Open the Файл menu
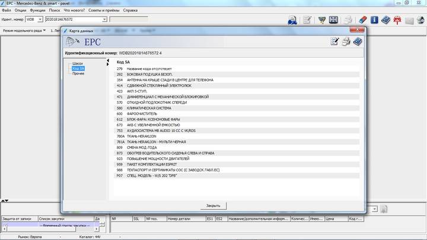This screenshot has width=427, height=240. click(x=7, y=10)
